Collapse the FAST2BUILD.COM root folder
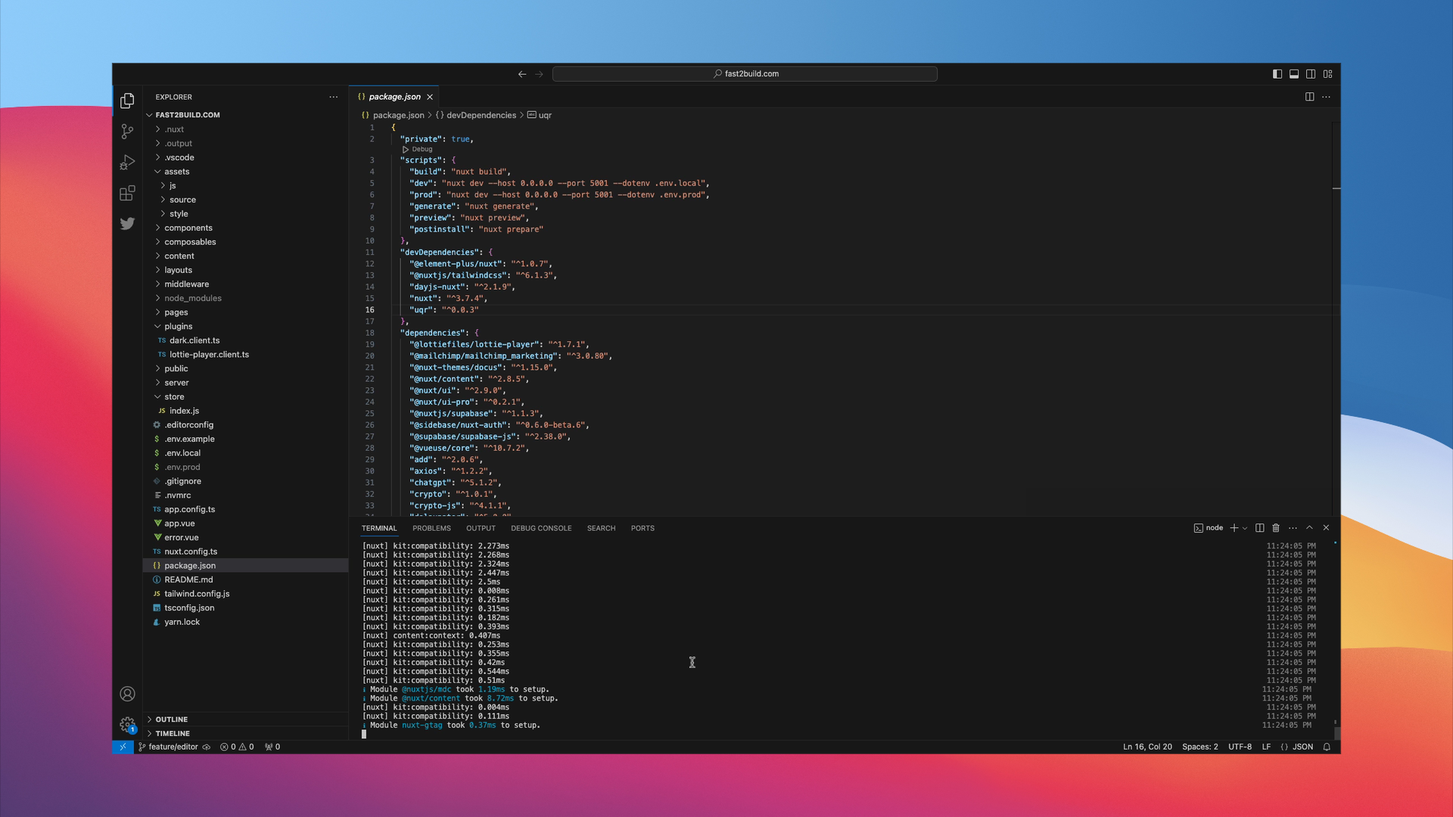Screen dimensions: 1453x817 pos(245,115)
